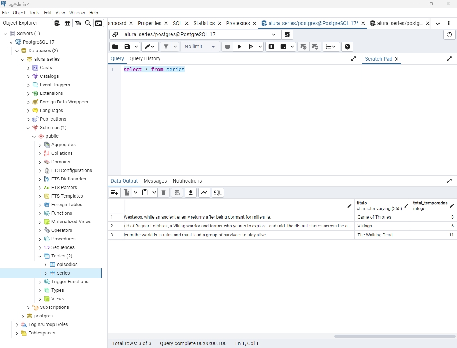
Task: Maximize the Scratch Pad panel
Action: pos(450,59)
